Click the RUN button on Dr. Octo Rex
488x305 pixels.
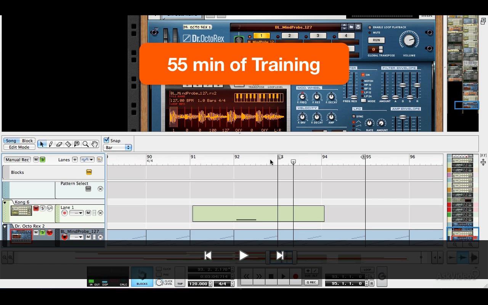[376, 40]
